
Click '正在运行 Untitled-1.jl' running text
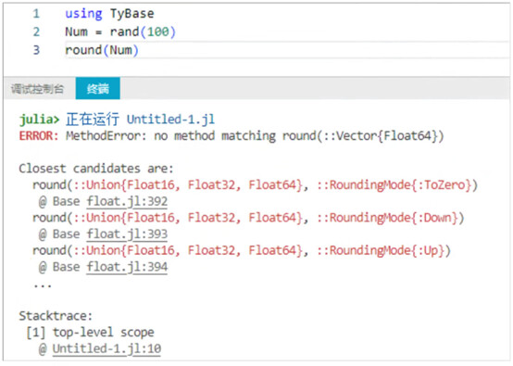coord(141,120)
